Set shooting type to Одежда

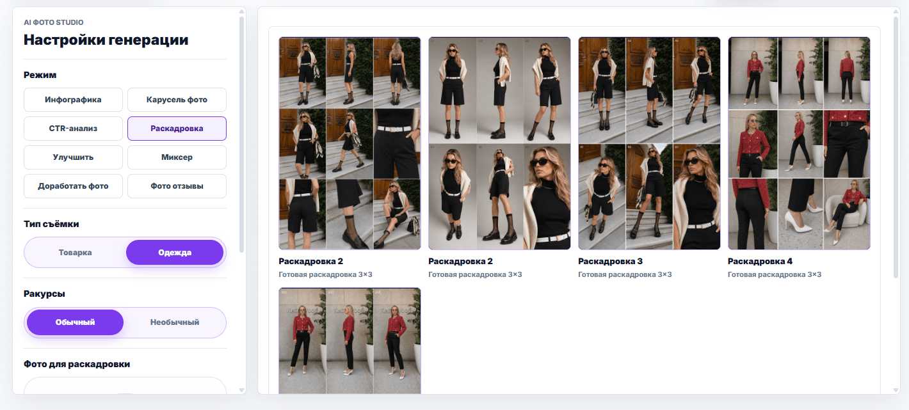click(175, 252)
